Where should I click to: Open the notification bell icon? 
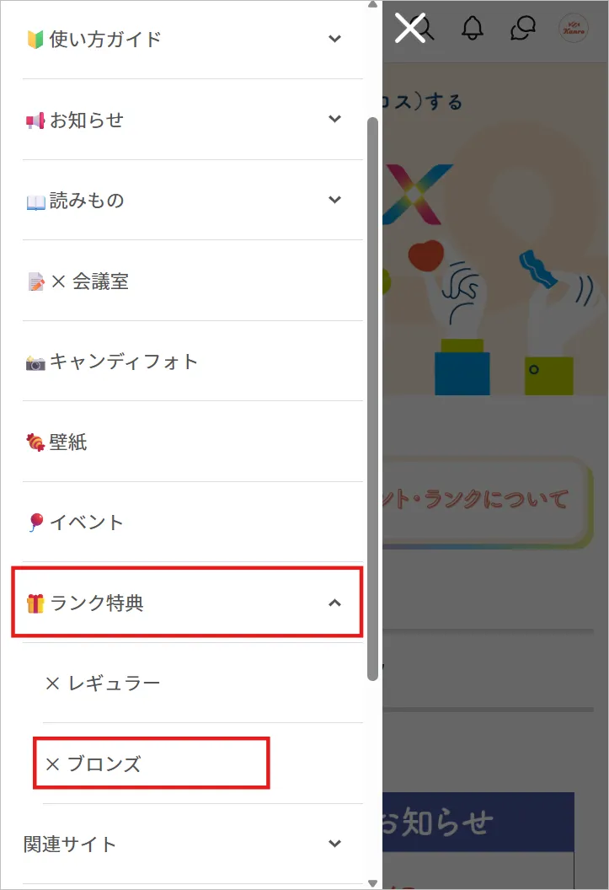click(x=473, y=28)
